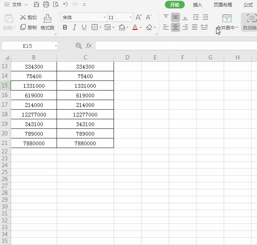257x245 pixels.
Task: Click into the formula bar input
Action: point(176,46)
